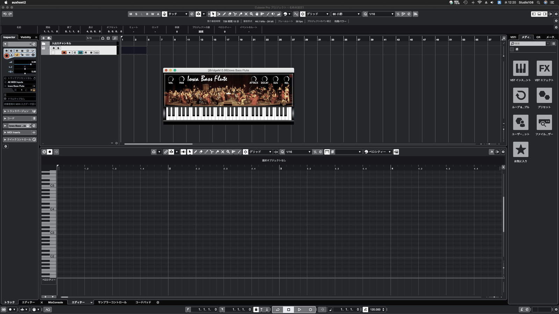Click macOS Spotlight search icon
This screenshot has height=314, width=559.
(538, 2)
